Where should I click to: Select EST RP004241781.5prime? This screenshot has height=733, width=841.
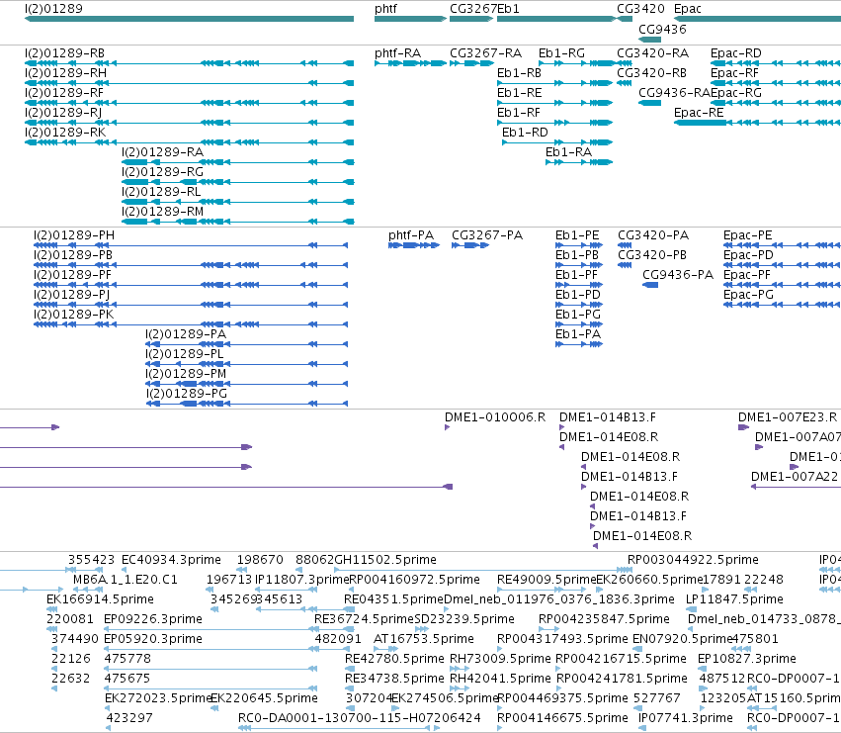coord(622,679)
